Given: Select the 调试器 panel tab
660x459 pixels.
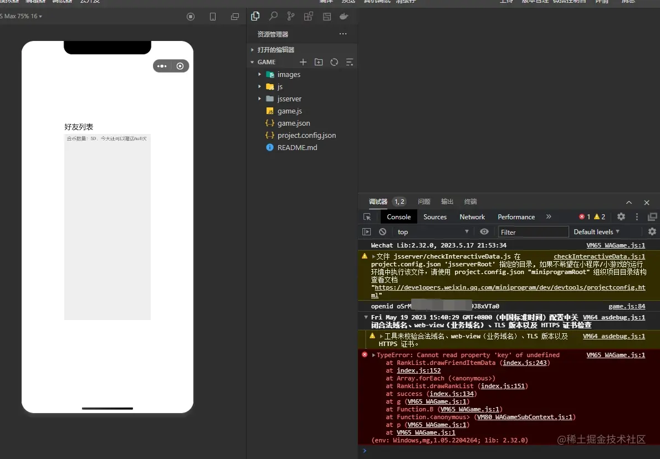Looking at the screenshot, I should (378, 202).
